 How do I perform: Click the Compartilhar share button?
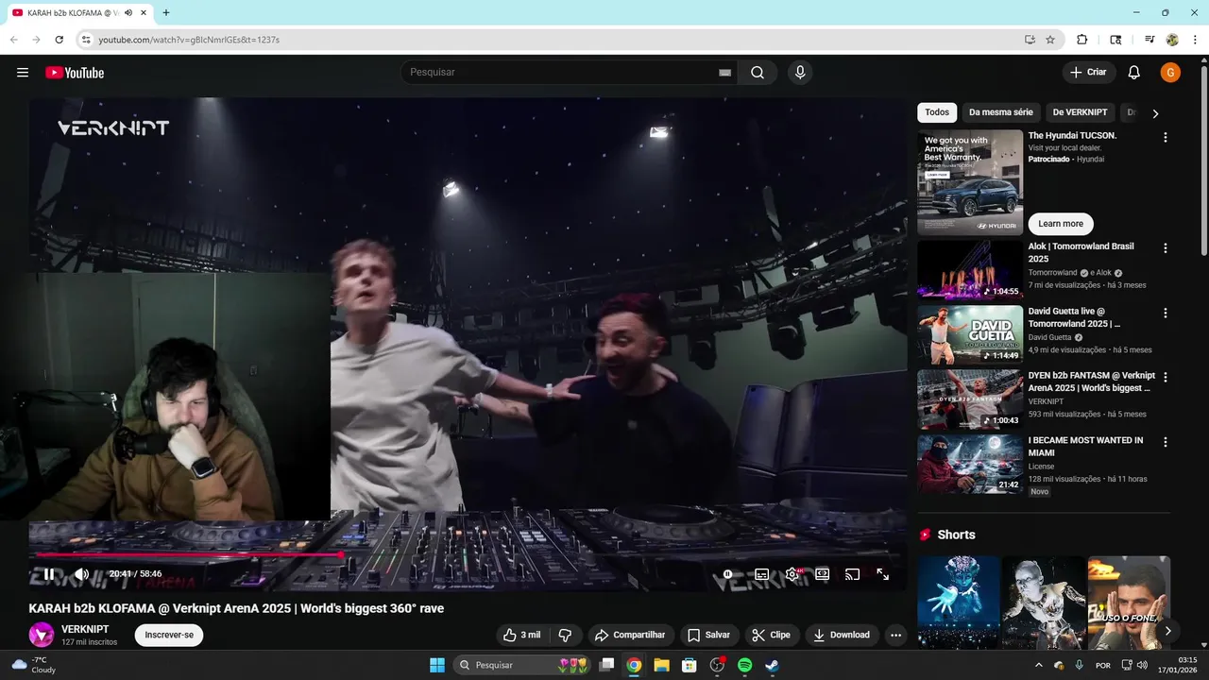pos(631,635)
